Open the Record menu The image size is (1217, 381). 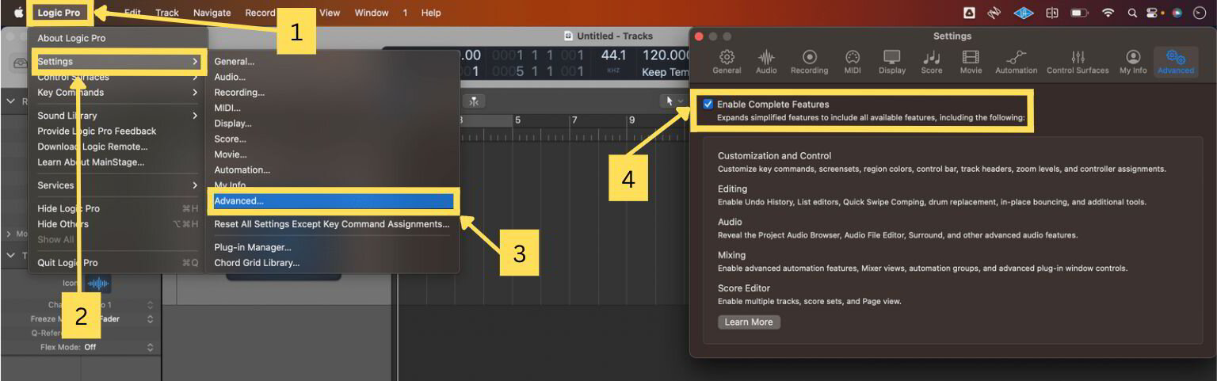(x=260, y=13)
